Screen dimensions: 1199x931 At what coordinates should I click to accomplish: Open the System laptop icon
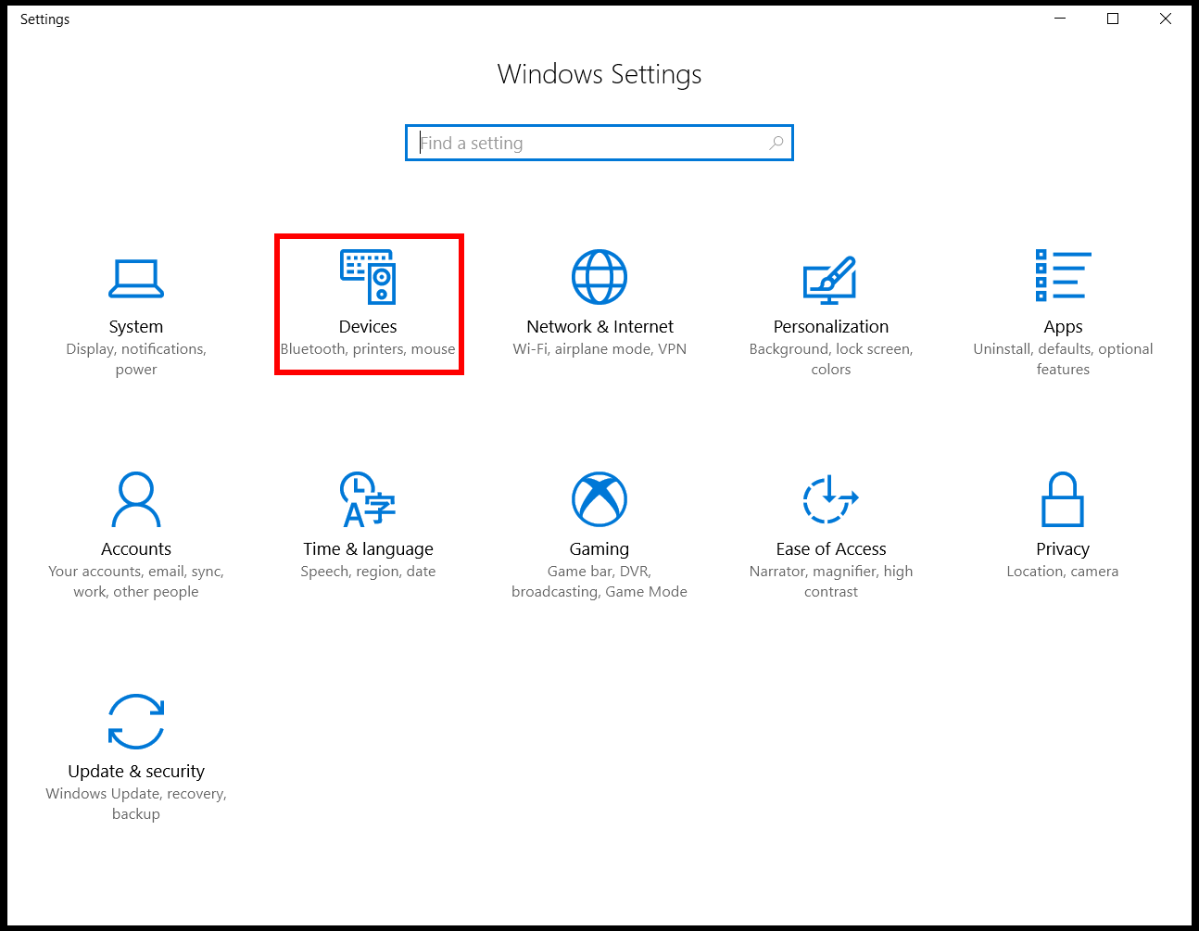(x=136, y=278)
